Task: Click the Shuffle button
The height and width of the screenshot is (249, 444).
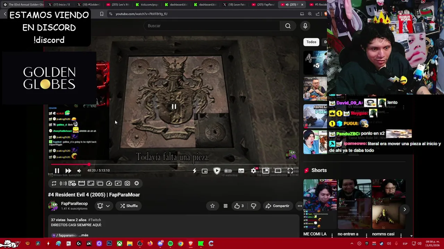Action: coord(129,206)
